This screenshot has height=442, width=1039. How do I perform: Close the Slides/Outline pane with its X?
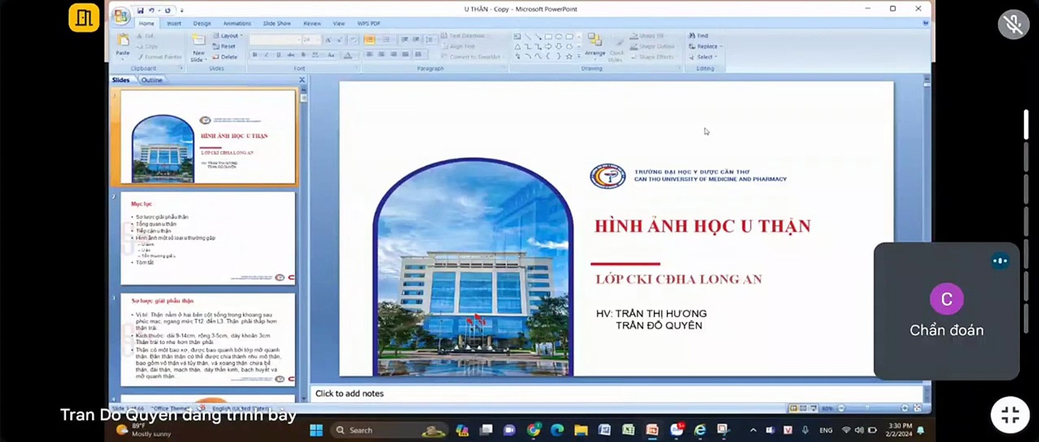(x=302, y=80)
